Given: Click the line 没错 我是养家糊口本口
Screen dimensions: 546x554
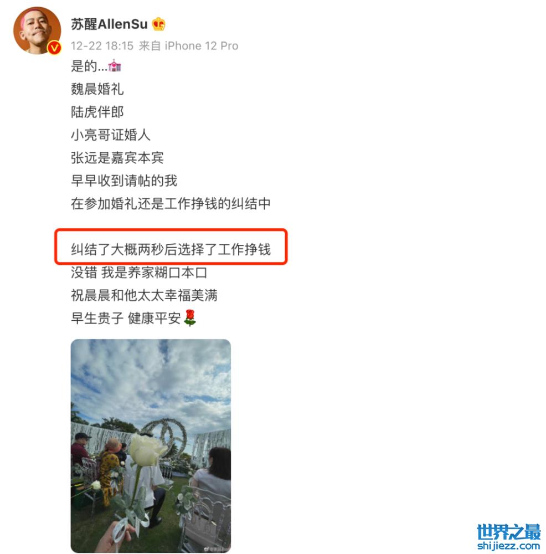Looking at the screenshot, I should click(139, 273).
